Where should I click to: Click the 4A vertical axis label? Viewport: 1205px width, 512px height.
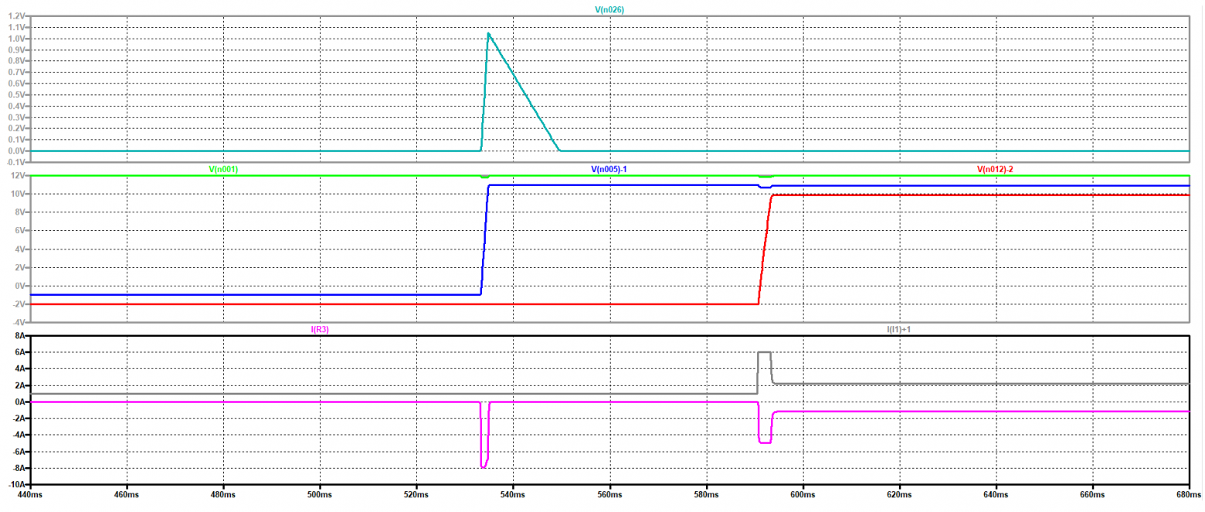[19, 369]
